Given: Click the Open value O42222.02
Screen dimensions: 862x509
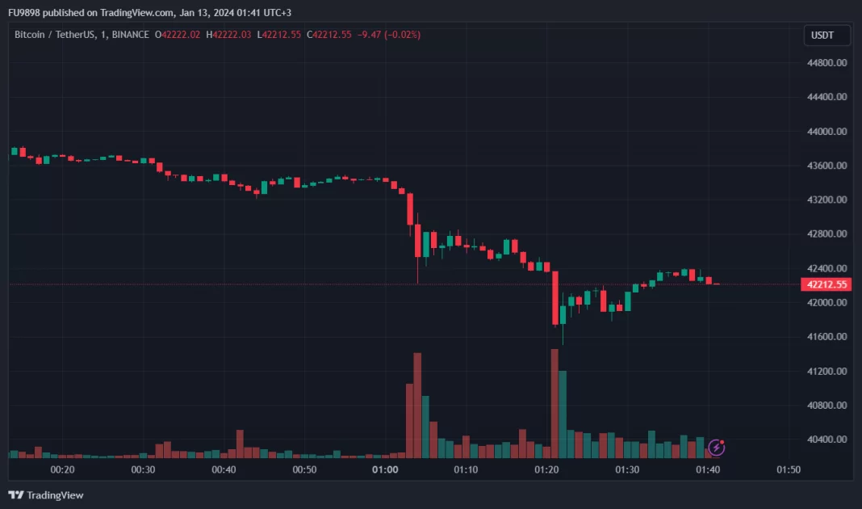Looking at the screenshot, I should [178, 34].
